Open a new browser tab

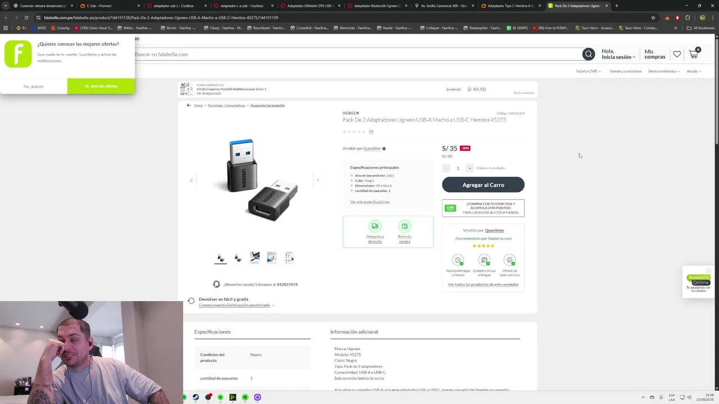(616, 6)
